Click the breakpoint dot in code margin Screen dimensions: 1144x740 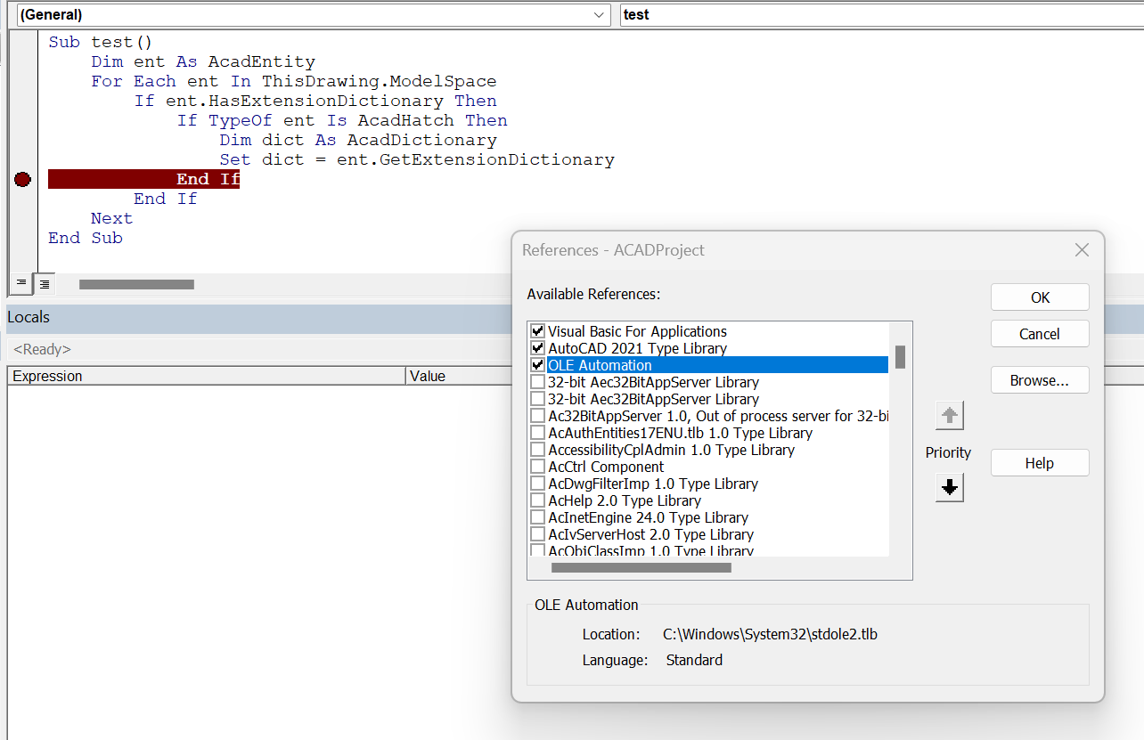[23, 180]
